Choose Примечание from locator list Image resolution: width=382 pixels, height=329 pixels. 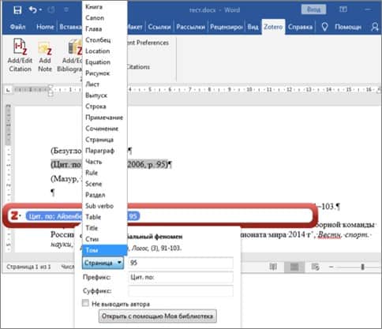105,118
